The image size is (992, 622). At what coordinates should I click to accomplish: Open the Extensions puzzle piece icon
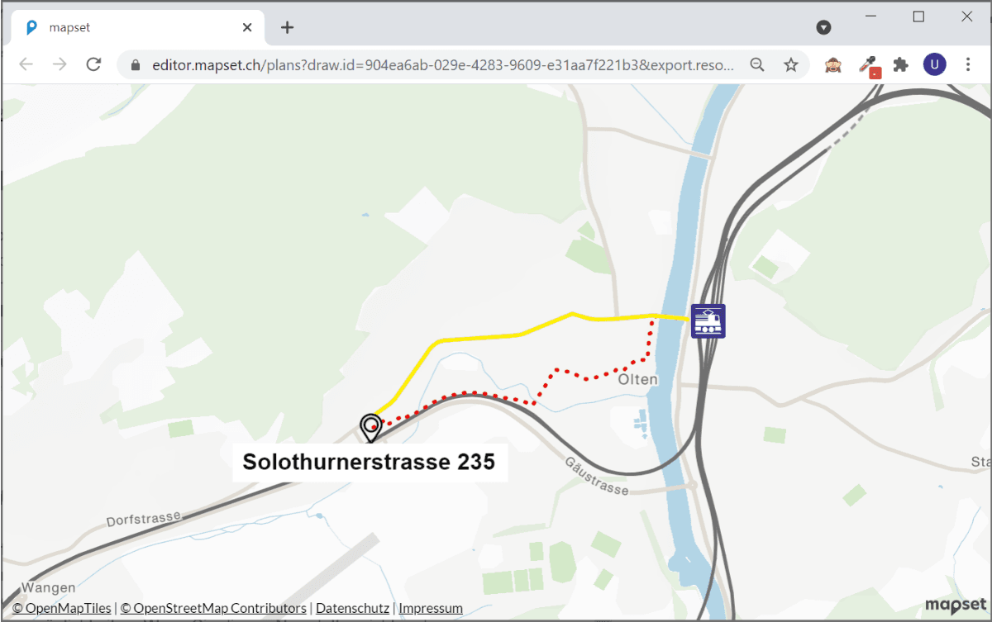pos(900,64)
